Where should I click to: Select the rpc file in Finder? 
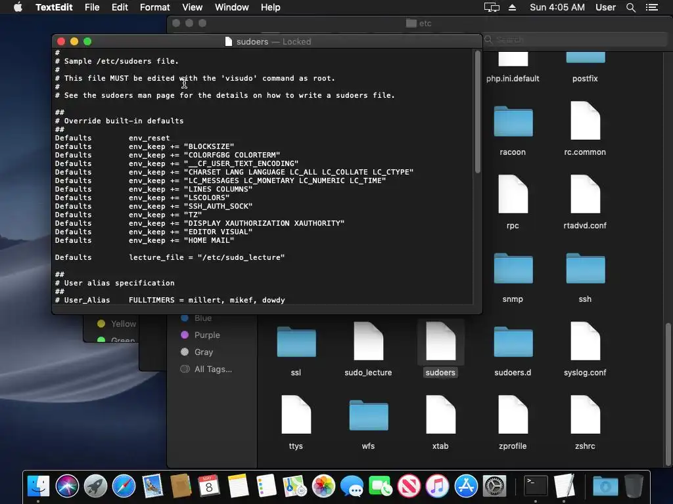pyautogui.click(x=513, y=194)
